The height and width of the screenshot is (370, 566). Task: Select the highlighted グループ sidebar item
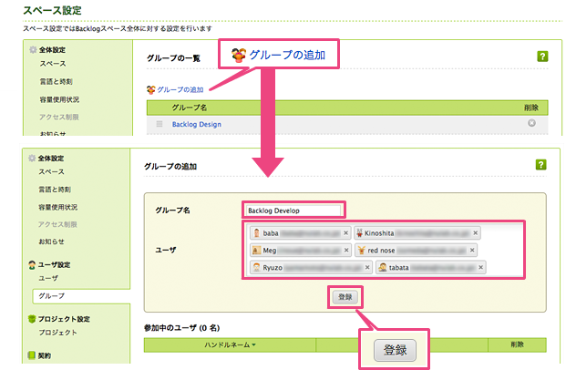(x=81, y=296)
